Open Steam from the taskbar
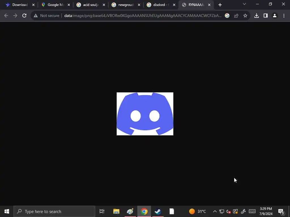The width and height of the screenshot is (290, 217). 158,211
